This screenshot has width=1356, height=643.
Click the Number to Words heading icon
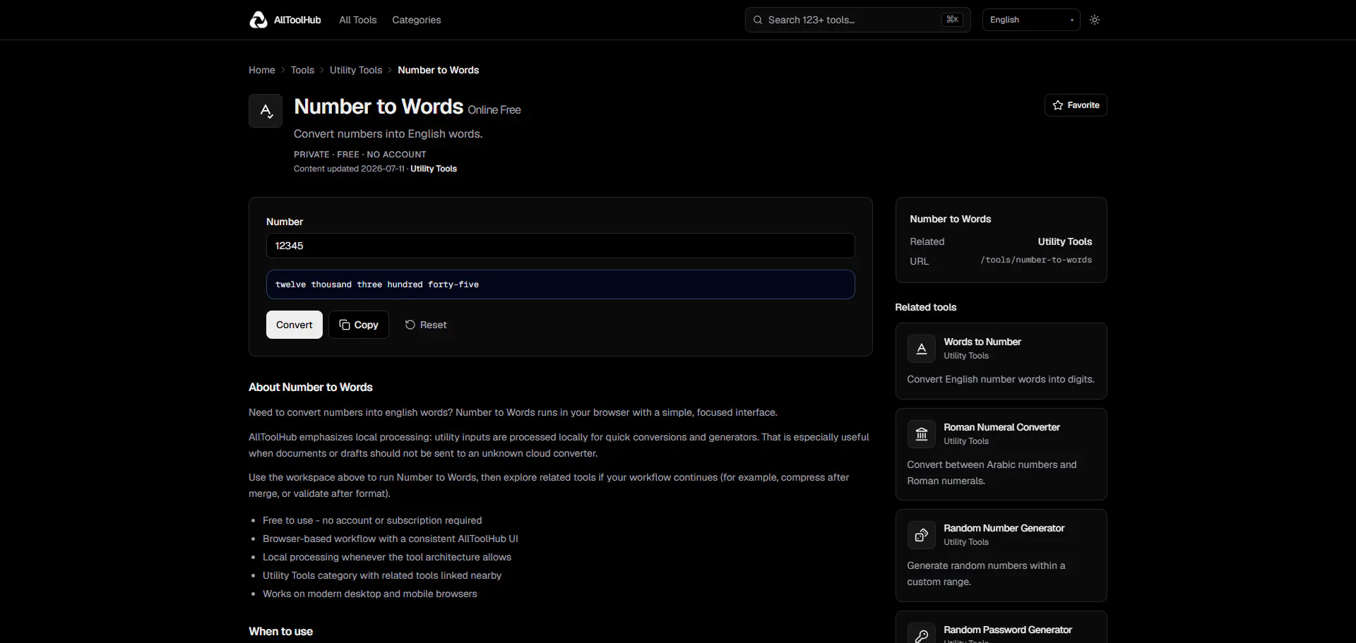coord(266,111)
